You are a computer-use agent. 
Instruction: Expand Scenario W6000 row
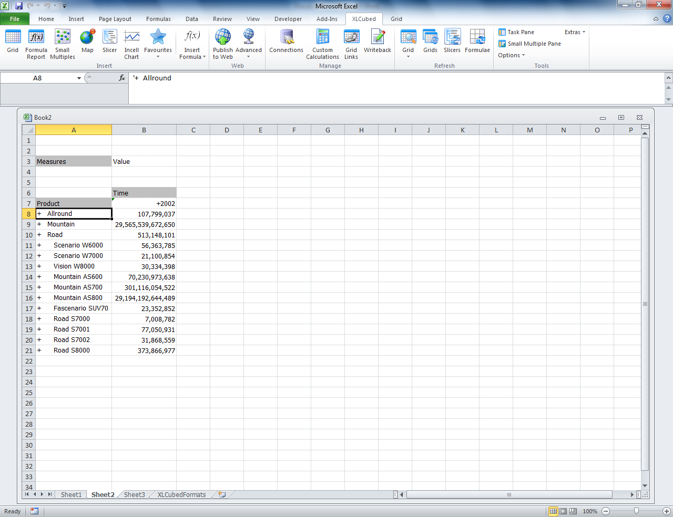[x=39, y=245]
